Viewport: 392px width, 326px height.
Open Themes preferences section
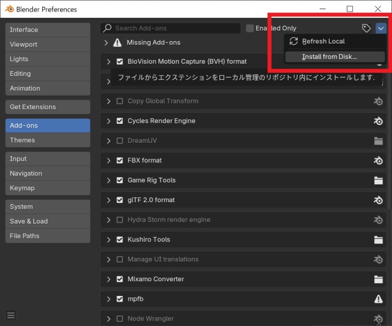click(48, 140)
